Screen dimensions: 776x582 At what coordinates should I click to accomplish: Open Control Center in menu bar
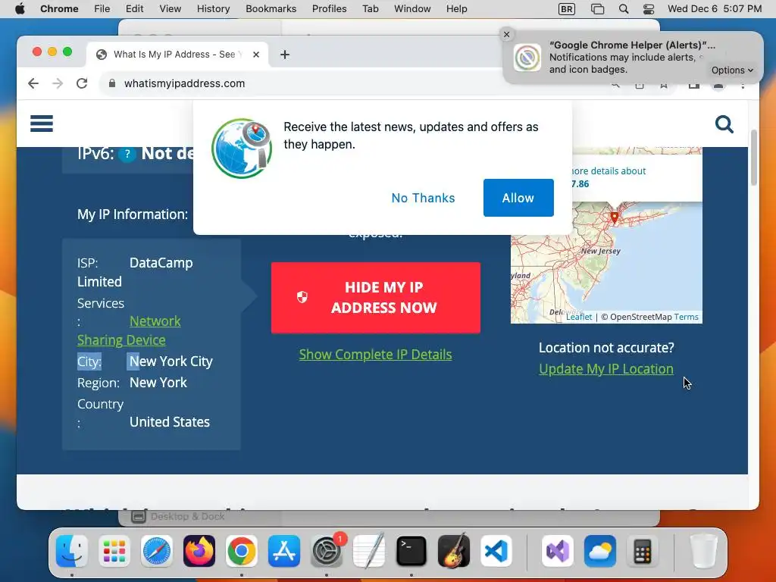[x=649, y=9]
